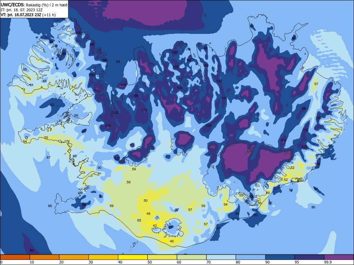Click the '96' humidity value in the east
The width and height of the screenshot is (354, 265).
[x=304, y=108]
